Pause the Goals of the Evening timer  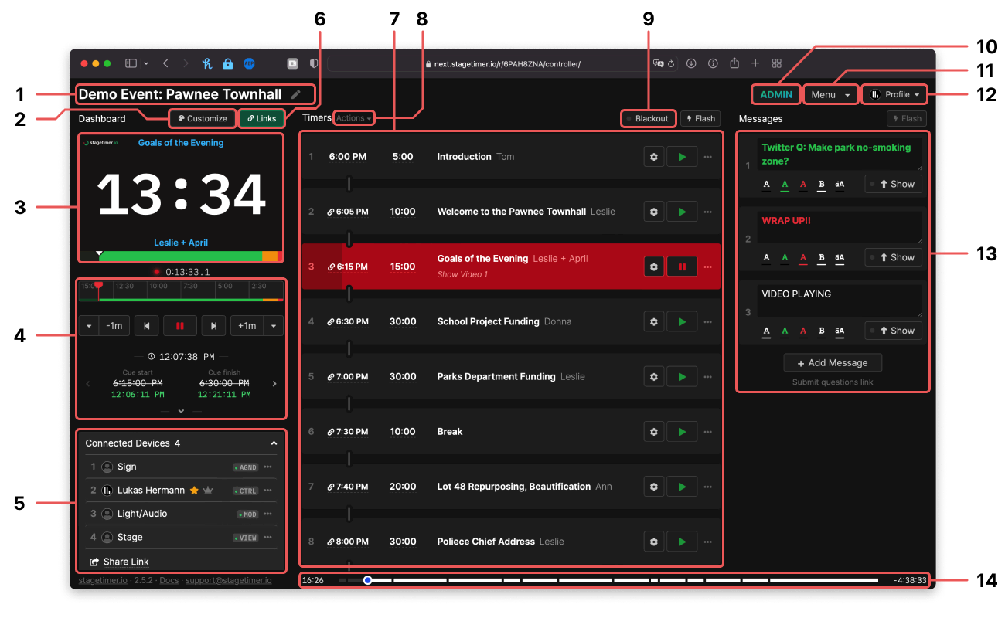[682, 267]
